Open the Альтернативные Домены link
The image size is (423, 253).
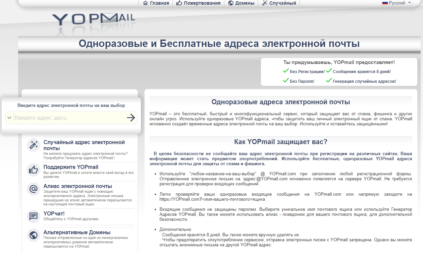[77, 232]
